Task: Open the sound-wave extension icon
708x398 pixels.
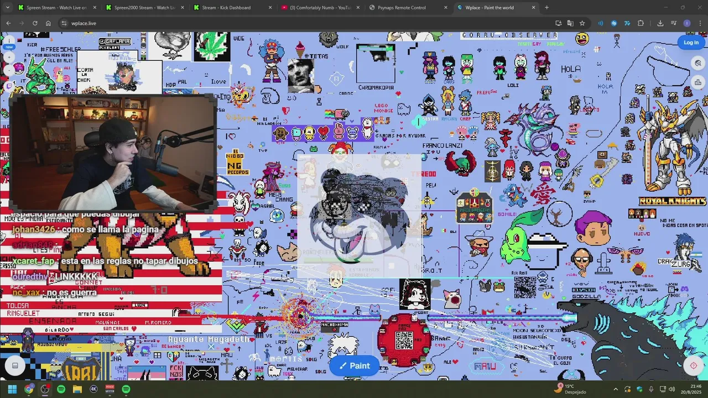Action: click(600, 23)
